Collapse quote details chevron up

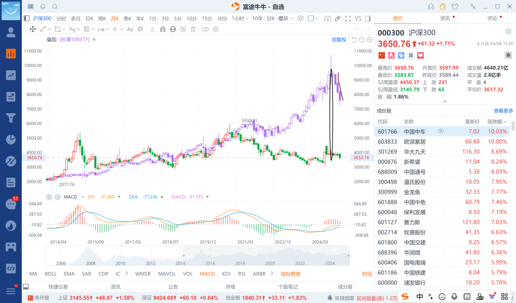click(x=445, y=101)
